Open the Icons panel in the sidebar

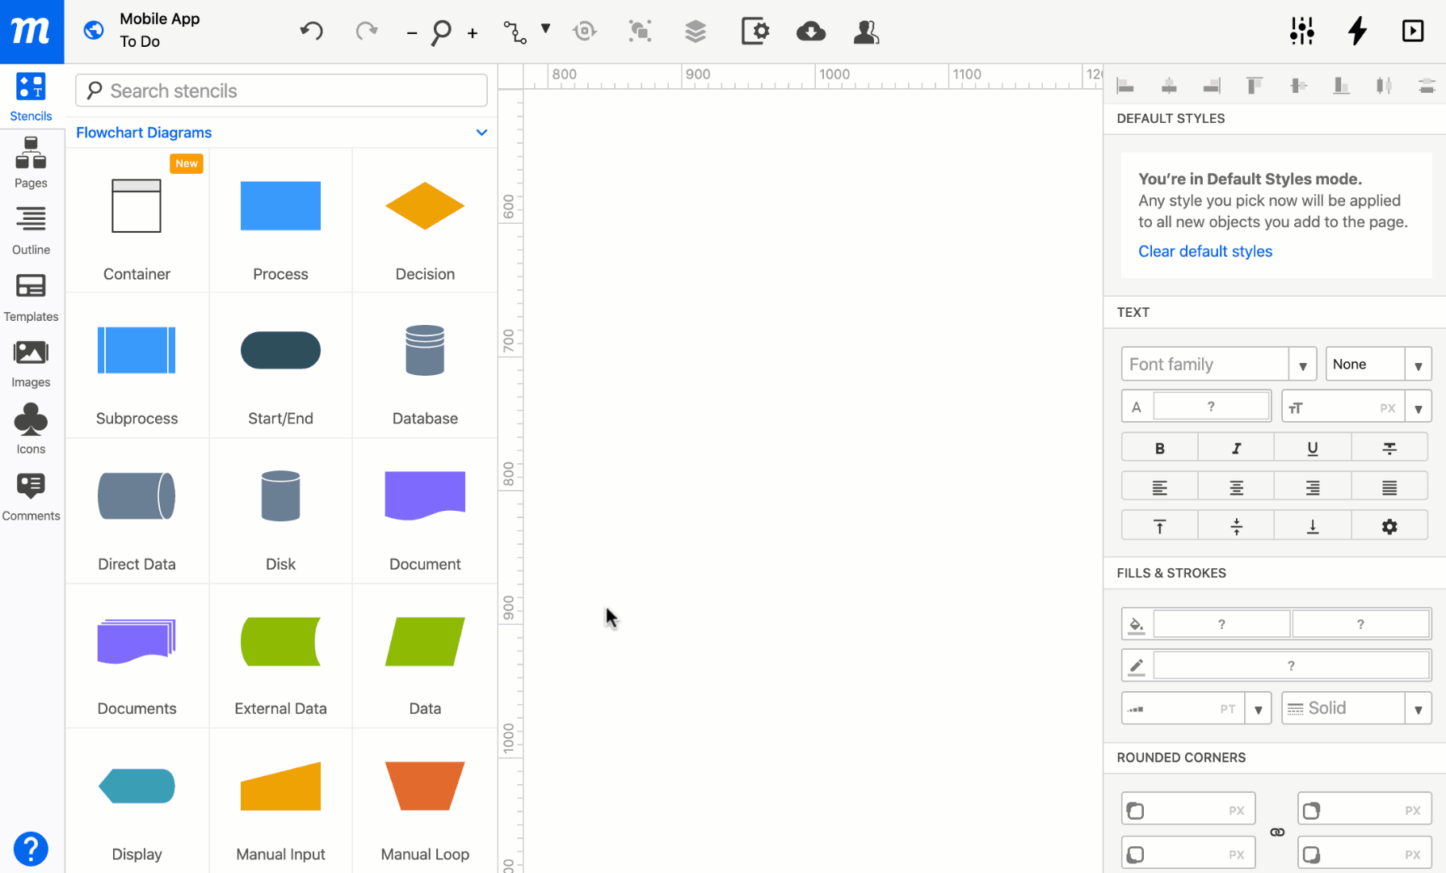coord(31,427)
